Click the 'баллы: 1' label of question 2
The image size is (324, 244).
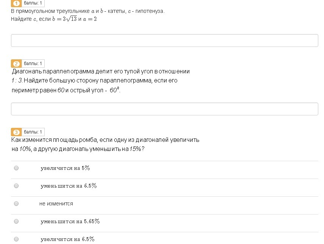pyautogui.click(x=33, y=64)
